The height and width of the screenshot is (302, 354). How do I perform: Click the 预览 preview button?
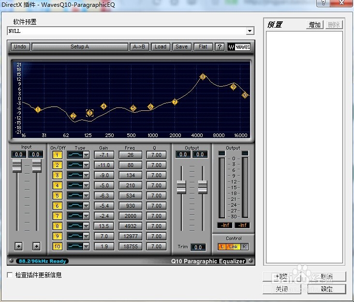point(282,276)
